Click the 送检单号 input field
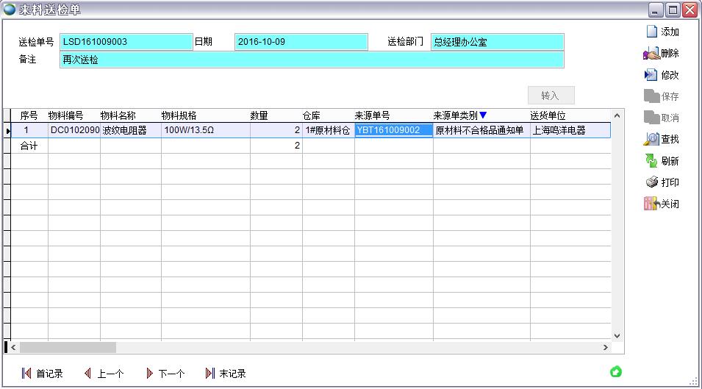This screenshot has width=702, height=389. pyautogui.click(x=126, y=42)
